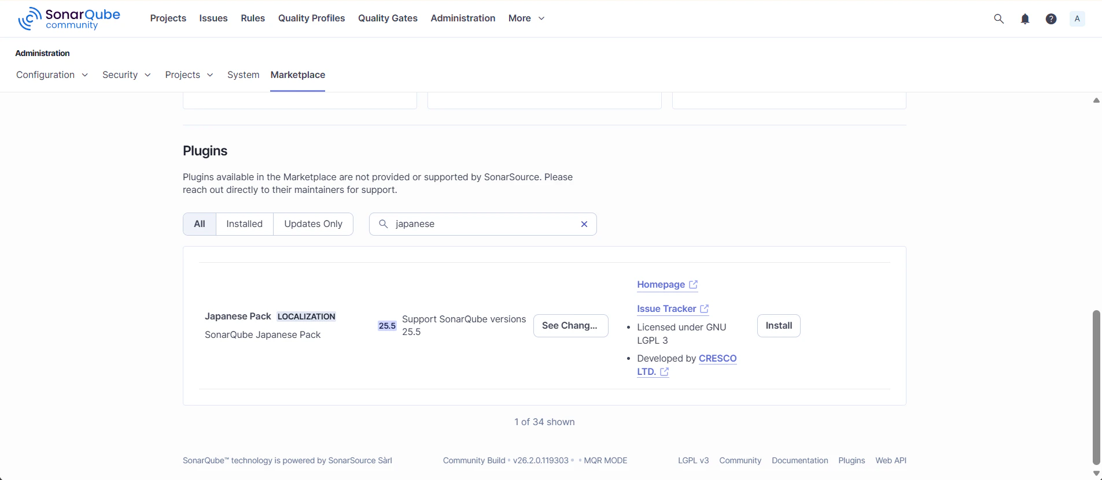Expand the Configuration dropdown
The image size is (1102, 480).
(52, 75)
